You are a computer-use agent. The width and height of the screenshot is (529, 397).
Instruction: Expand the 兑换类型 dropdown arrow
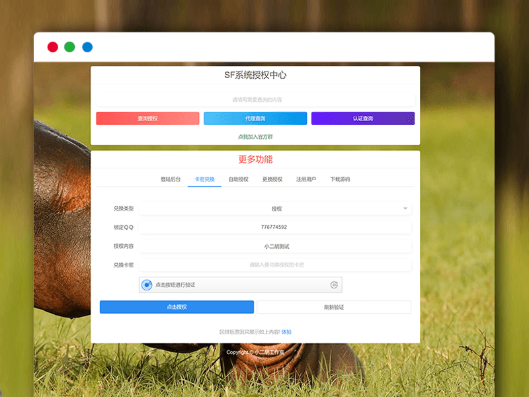coord(405,209)
